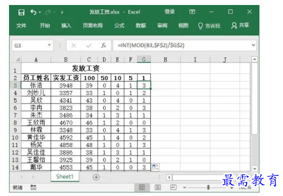The width and height of the screenshot is (283, 196).
Task: Switch to the 数据 ribbon tab
Action: point(141,25)
